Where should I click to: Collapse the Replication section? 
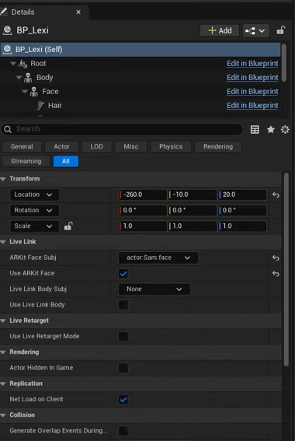click(x=3, y=383)
